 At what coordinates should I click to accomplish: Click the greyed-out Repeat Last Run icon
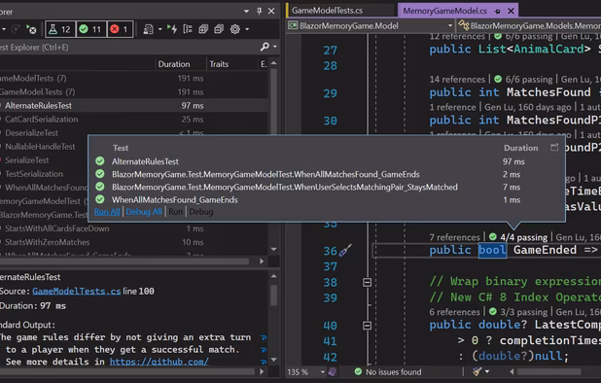pyautogui.click(x=16, y=29)
